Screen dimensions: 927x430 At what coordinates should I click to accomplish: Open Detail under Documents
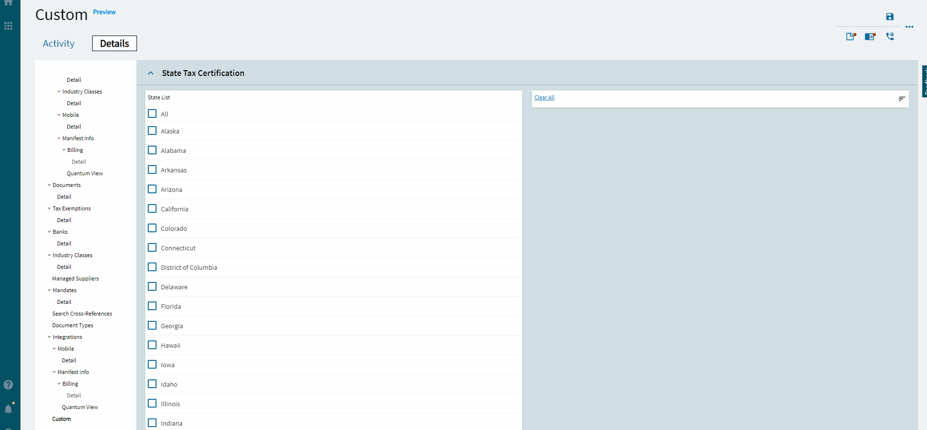pos(64,197)
